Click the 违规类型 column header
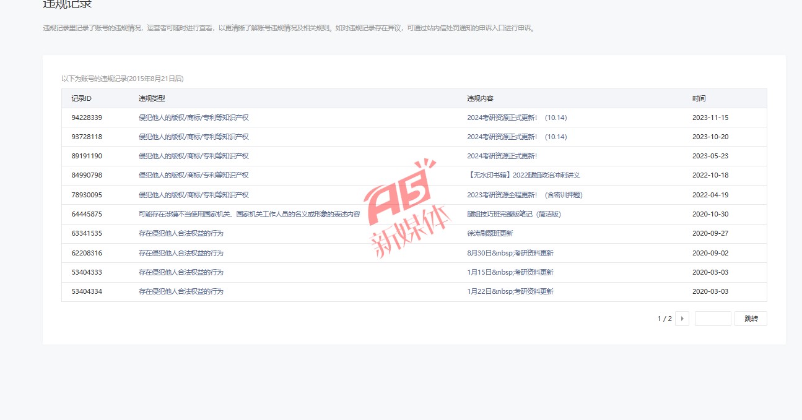802x420 pixels. [152, 98]
